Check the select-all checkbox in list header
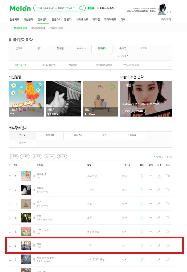This screenshot has width=187, height=272. pyautogui.click(x=10, y=165)
